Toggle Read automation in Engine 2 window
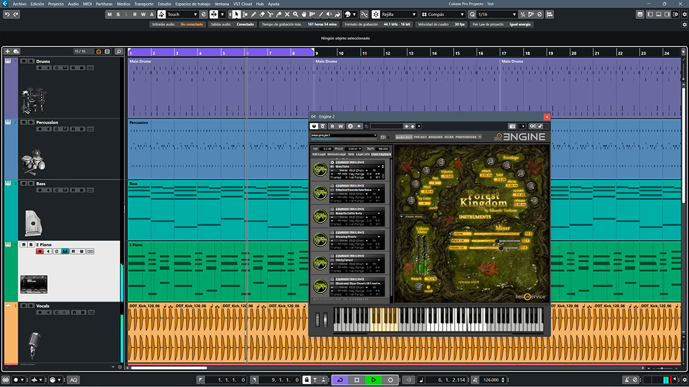 coord(332,126)
